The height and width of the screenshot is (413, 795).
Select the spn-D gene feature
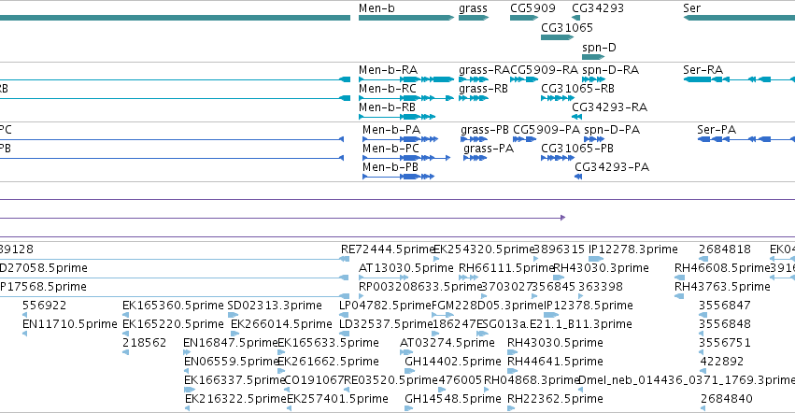[x=593, y=57]
